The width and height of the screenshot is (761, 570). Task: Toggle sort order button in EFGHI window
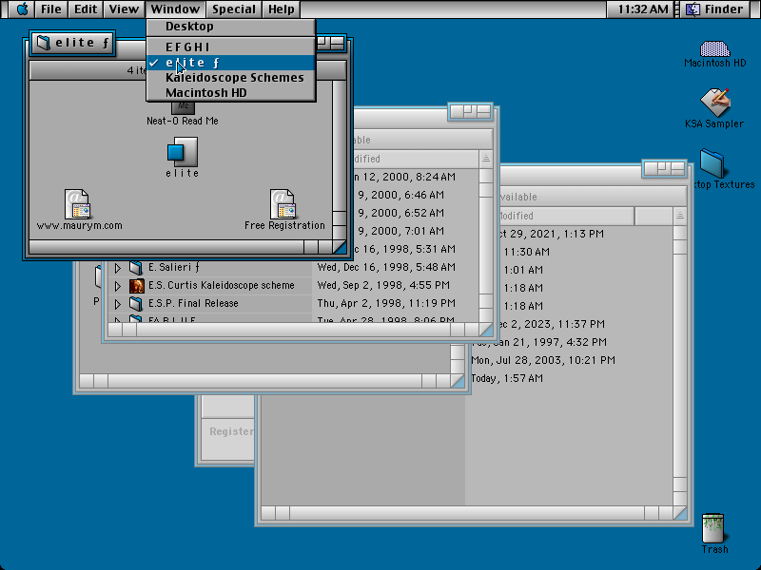[x=486, y=159]
